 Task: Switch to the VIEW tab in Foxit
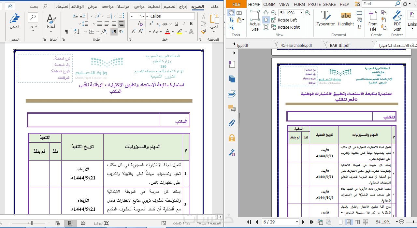284,4
